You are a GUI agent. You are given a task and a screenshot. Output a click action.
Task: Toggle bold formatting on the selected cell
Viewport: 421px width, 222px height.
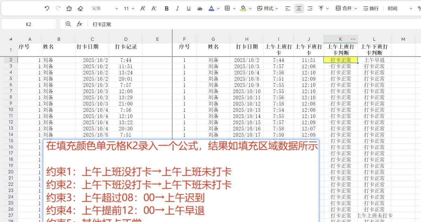pyautogui.click(x=167, y=8)
